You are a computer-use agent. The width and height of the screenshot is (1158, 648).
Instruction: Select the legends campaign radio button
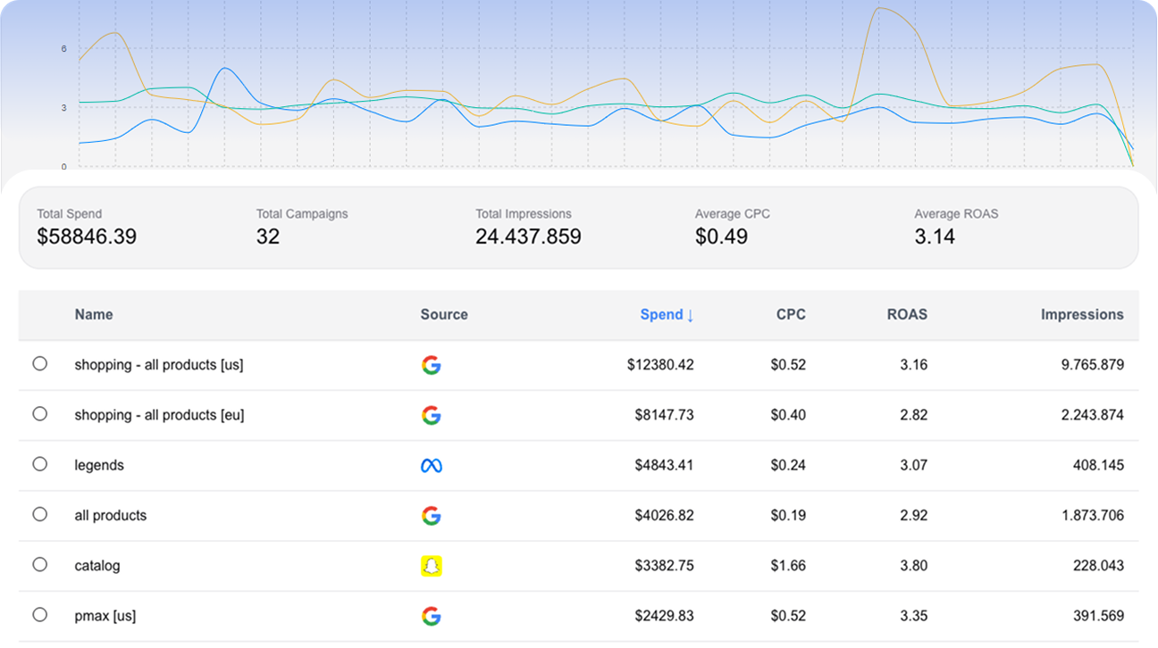point(39,463)
